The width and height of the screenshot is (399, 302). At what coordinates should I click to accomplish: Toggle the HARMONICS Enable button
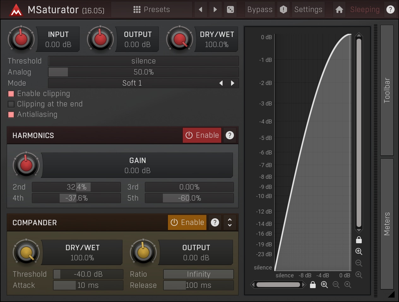(x=202, y=135)
